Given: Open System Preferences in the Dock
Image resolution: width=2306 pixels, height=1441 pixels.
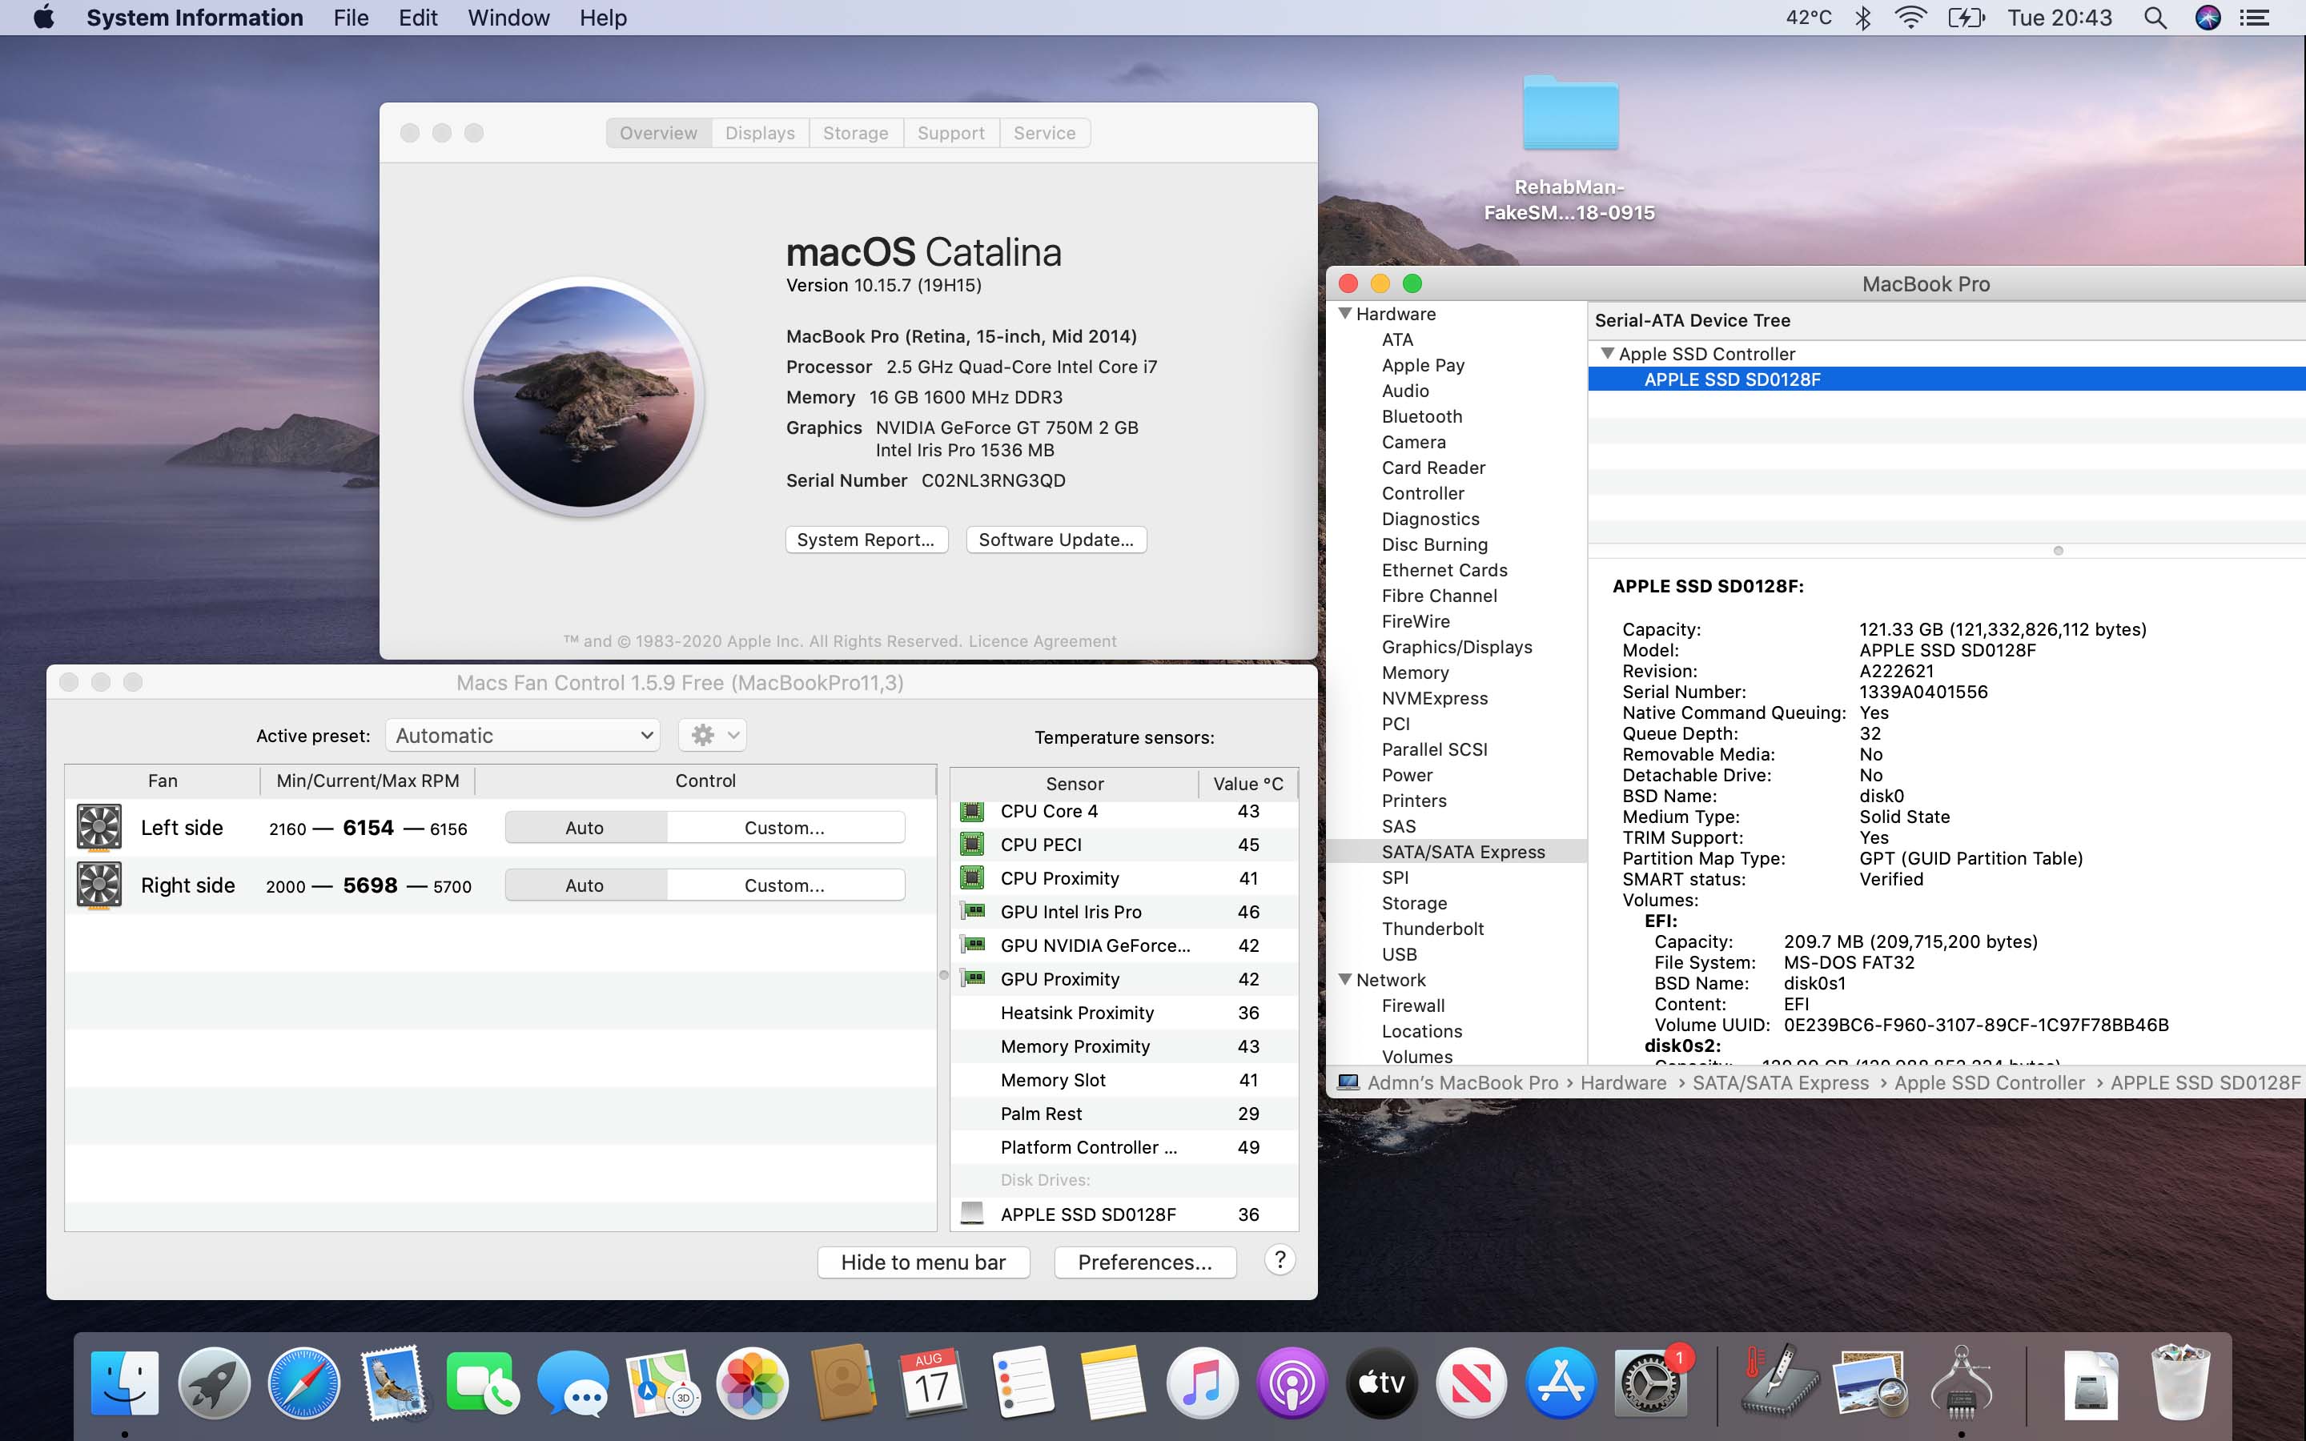Looking at the screenshot, I should pos(1649,1383).
